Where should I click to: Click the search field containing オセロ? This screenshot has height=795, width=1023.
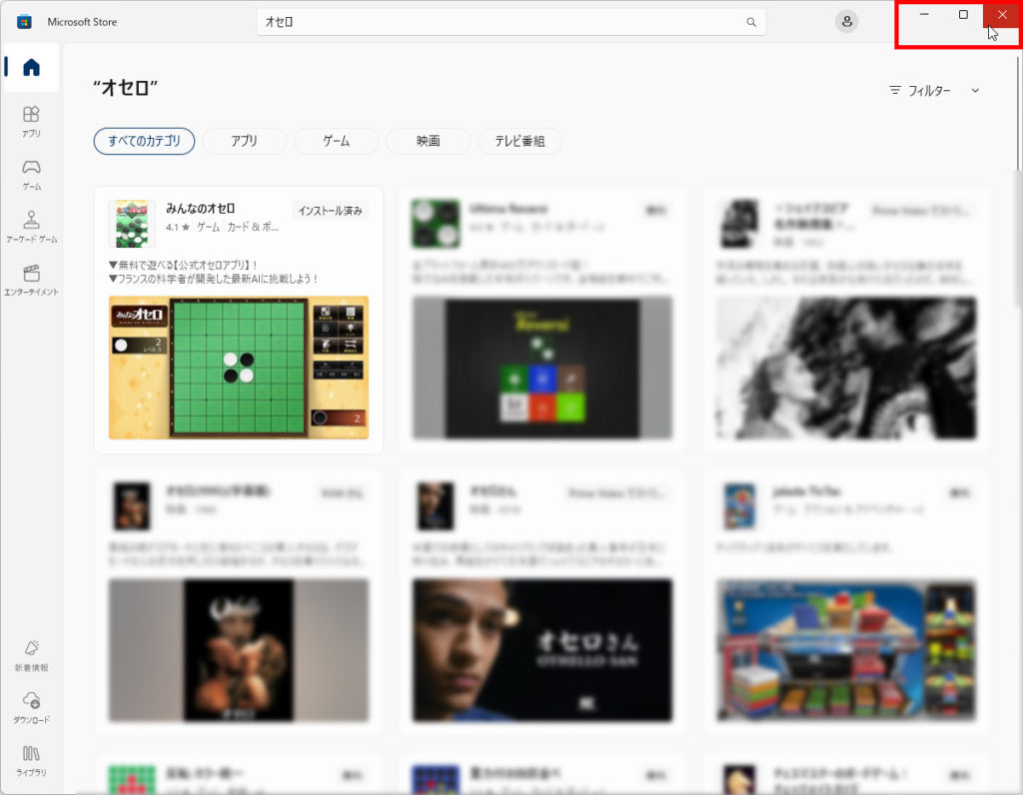(x=500, y=22)
